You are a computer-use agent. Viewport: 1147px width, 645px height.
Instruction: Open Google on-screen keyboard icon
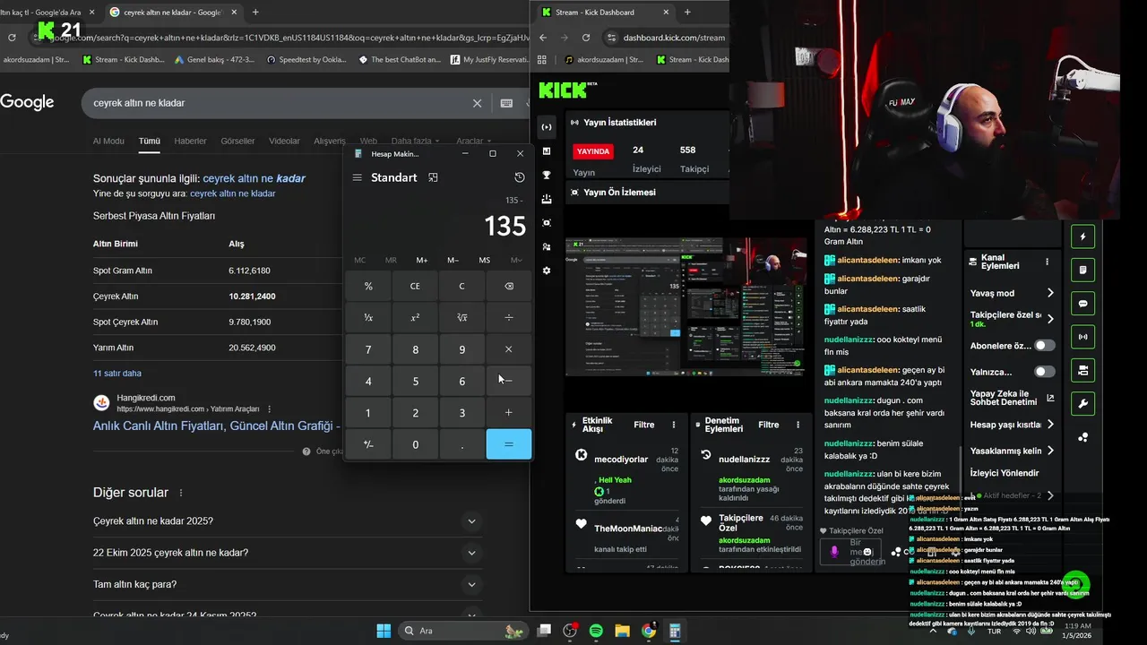tap(506, 103)
